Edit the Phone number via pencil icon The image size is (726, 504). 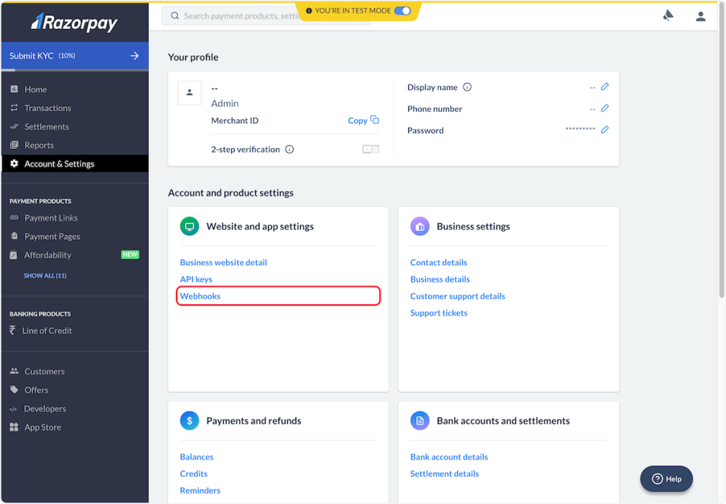(x=605, y=108)
